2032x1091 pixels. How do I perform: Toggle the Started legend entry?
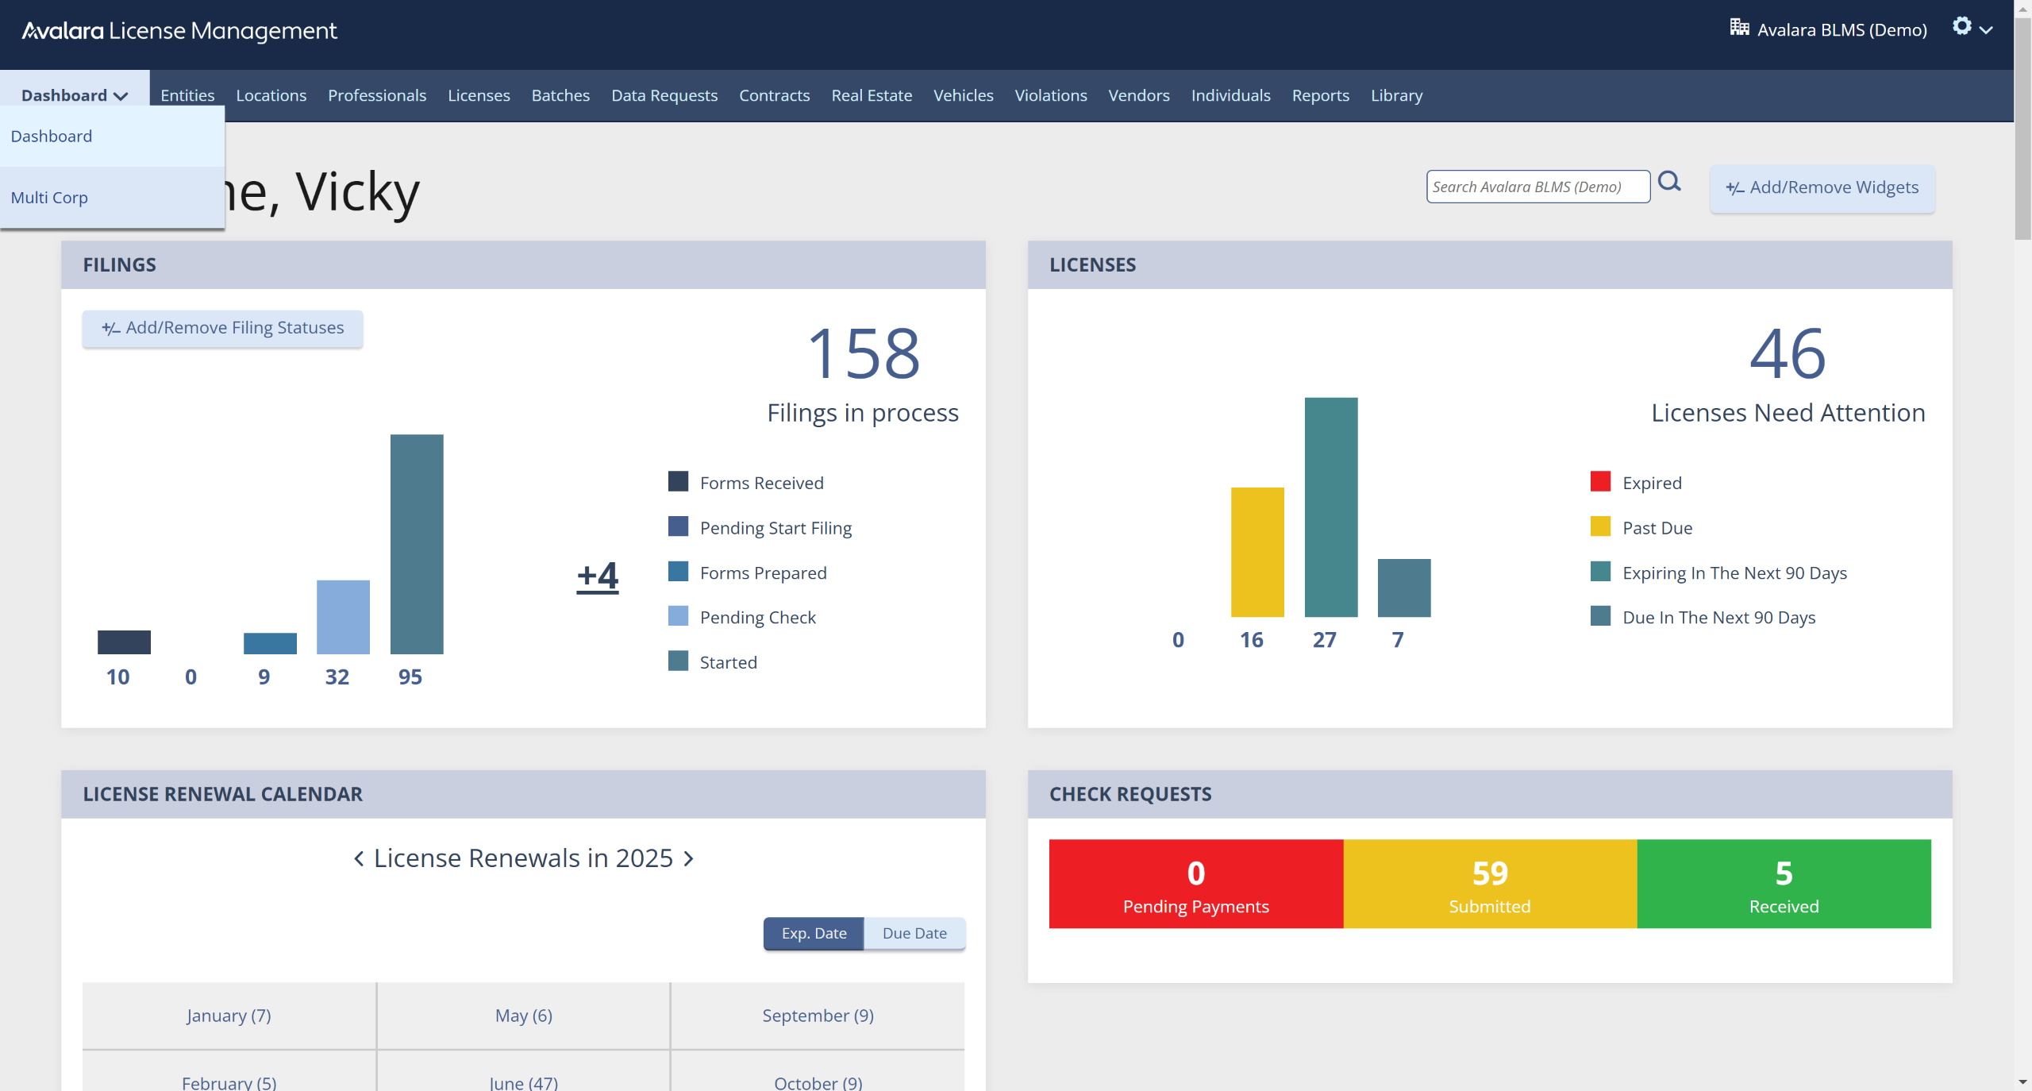coord(728,662)
